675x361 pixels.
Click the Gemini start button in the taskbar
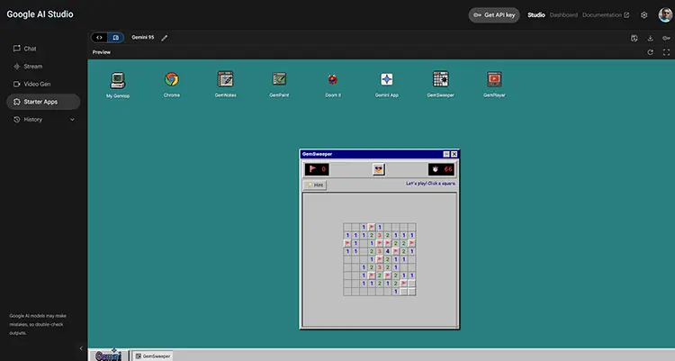108,356
